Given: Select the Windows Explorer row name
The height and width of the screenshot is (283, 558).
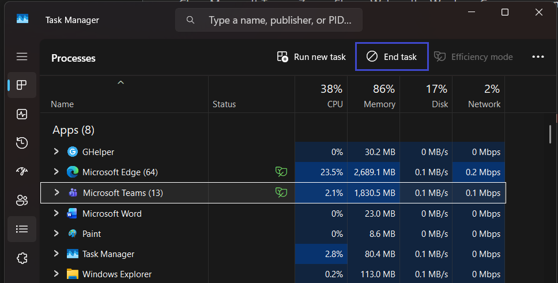Looking at the screenshot, I should pyautogui.click(x=116, y=274).
